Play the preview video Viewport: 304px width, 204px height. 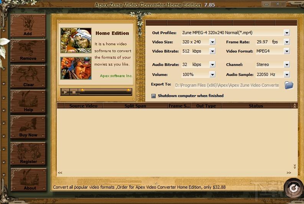pos(65,92)
